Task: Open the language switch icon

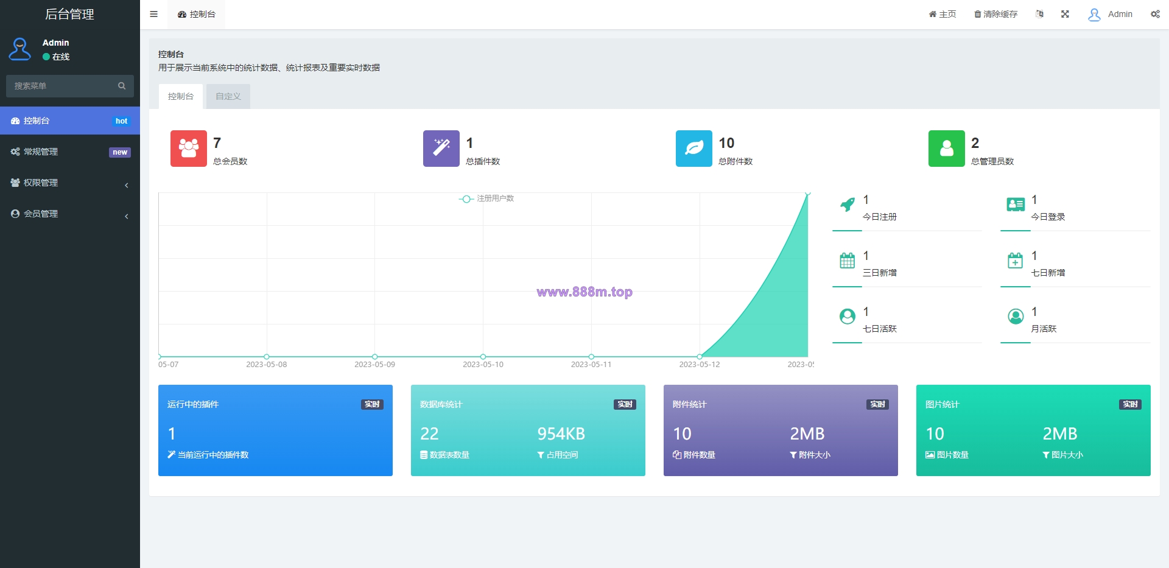Action: [x=1039, y=14]
